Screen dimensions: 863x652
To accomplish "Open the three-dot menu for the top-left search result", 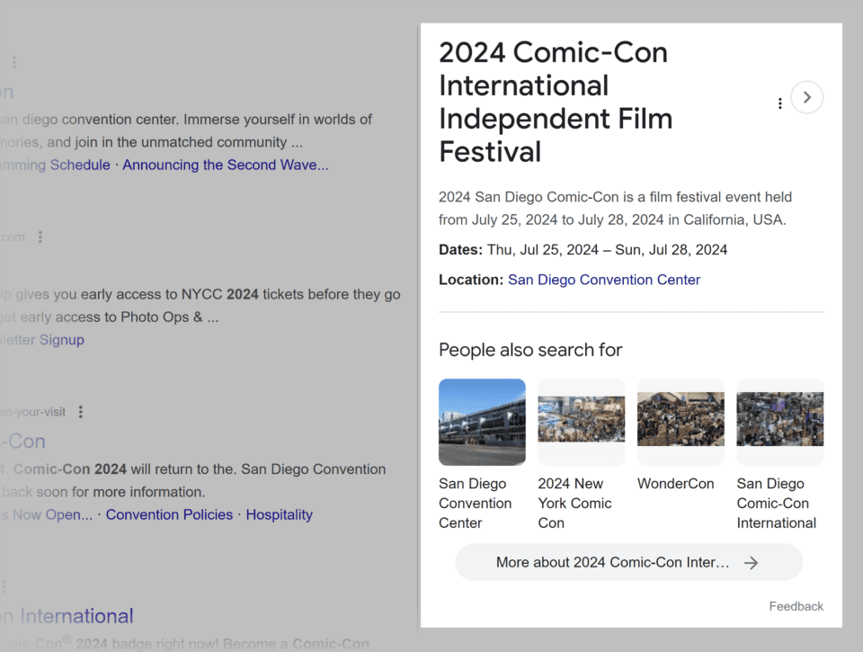I will point(13,61).
